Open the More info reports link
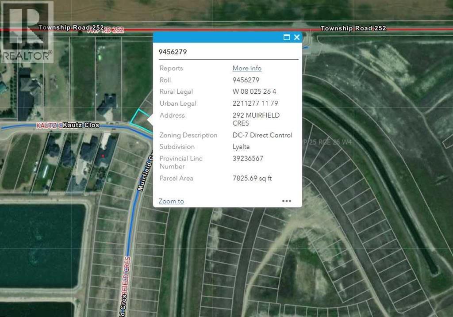Viewport: 453px width, 317px height. point(247,68)
